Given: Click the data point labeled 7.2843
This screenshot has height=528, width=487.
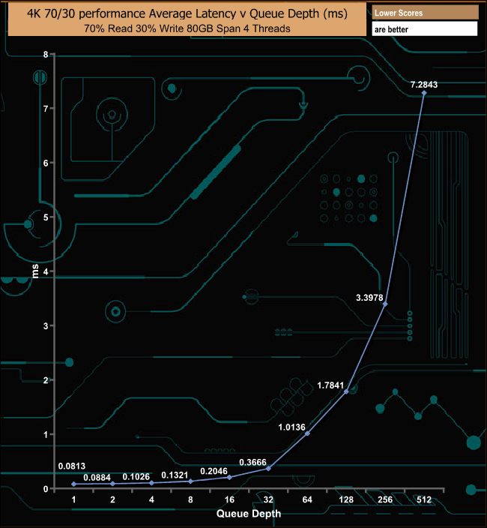Looking at the screenshot, I should (x=424, y=93).
